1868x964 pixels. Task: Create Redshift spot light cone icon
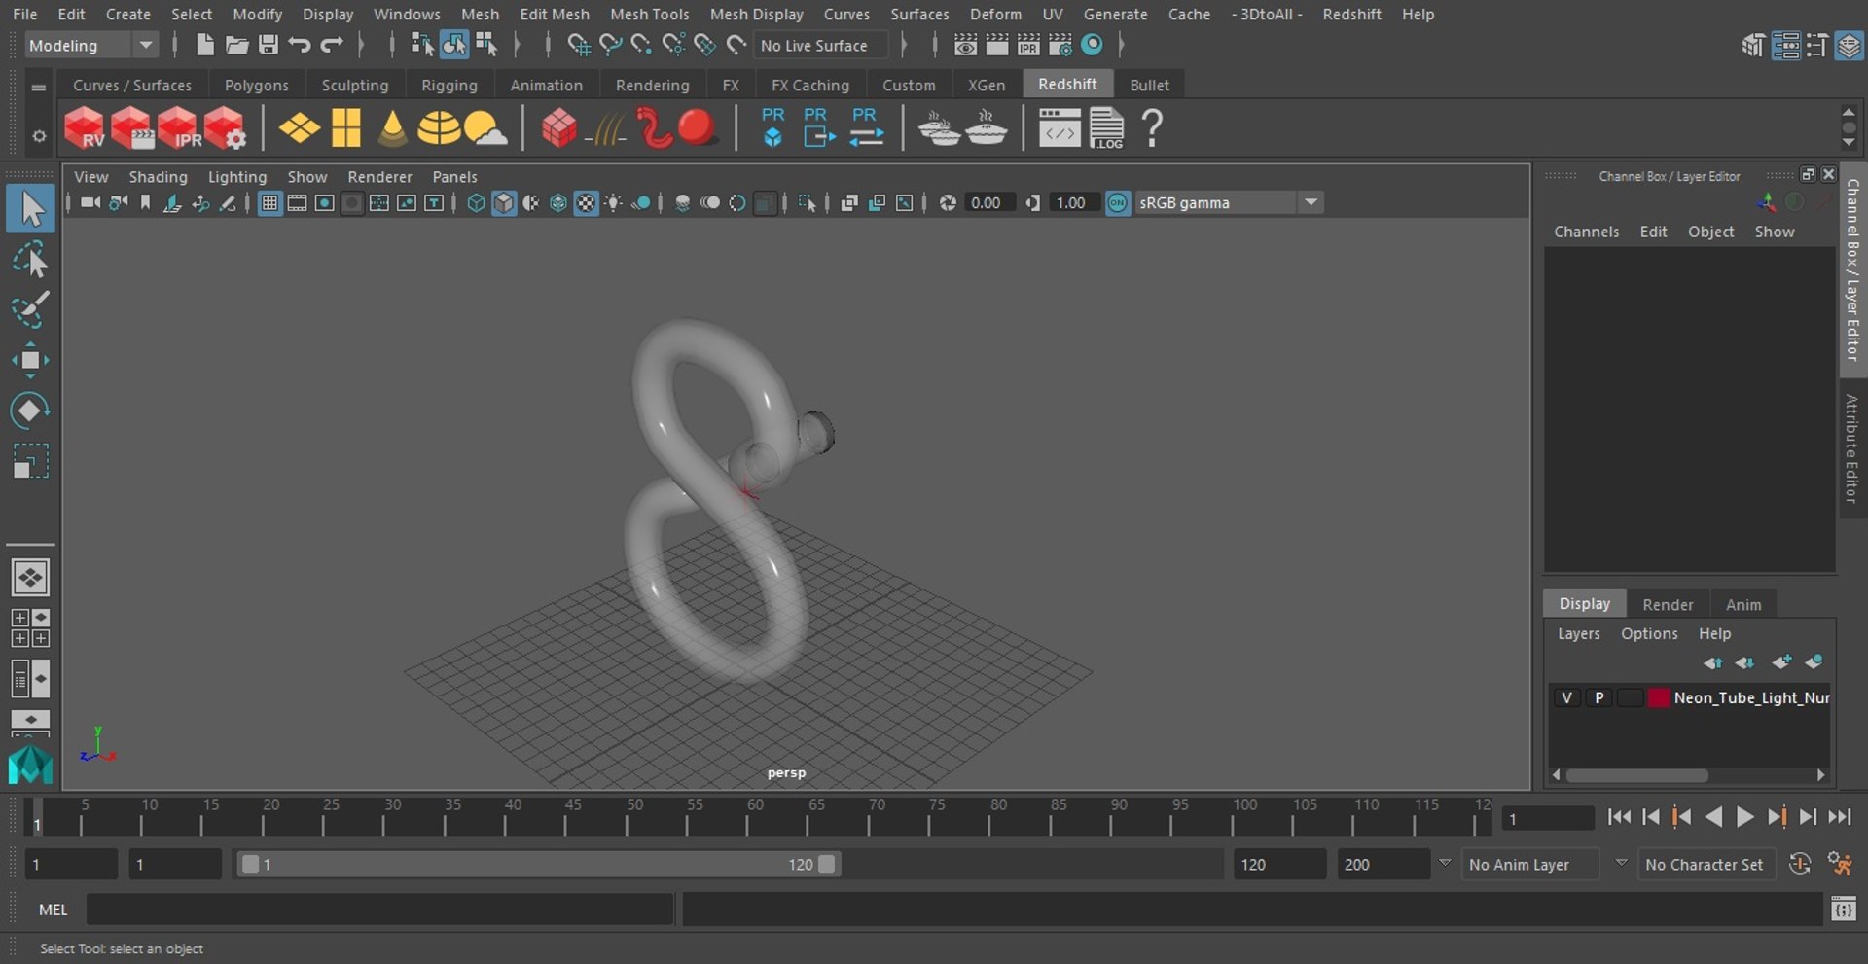tap(392, 128)
